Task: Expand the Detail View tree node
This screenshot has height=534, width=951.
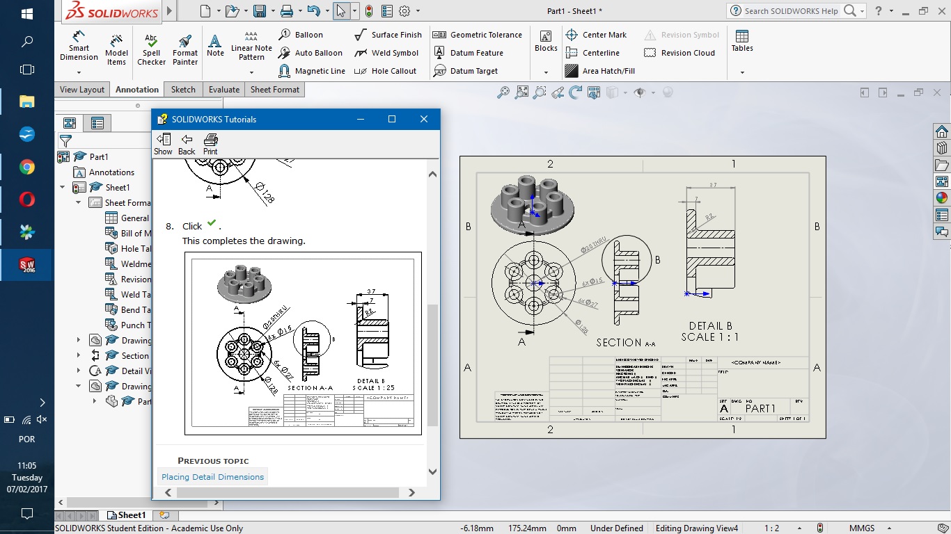Action: (x=79, y=371)
